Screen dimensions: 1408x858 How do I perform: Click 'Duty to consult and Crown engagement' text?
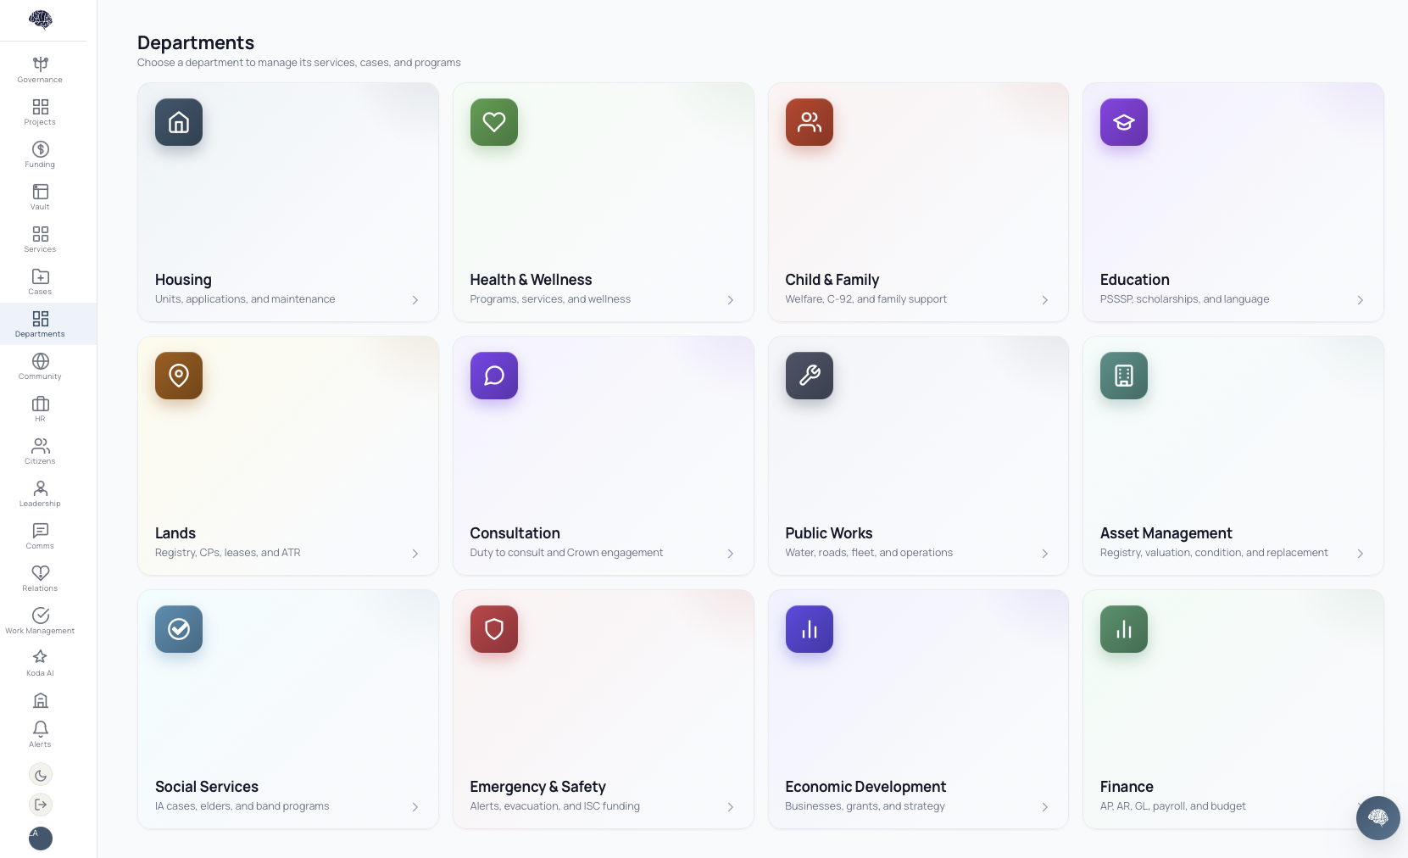click(566, 553)
